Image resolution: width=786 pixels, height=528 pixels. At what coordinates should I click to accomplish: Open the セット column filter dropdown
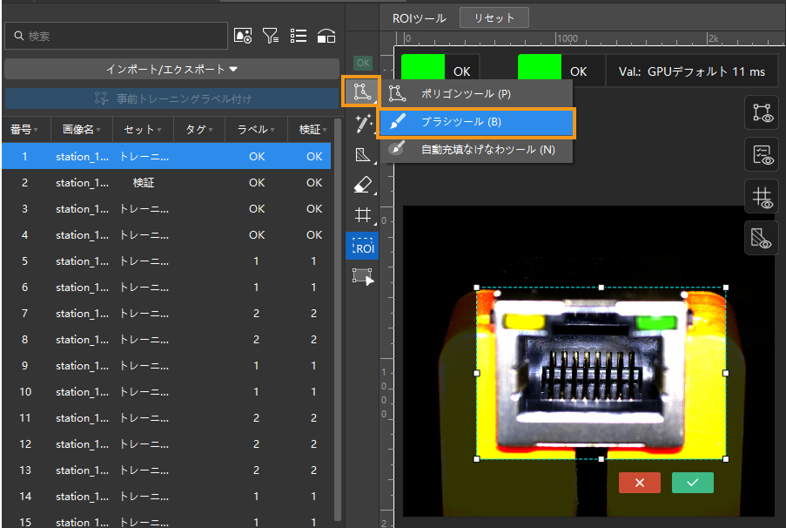(159, 130)
